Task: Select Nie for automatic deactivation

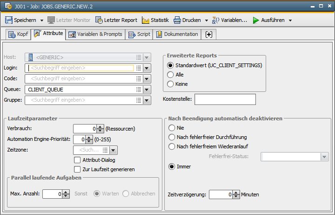Action: [172, 128]
